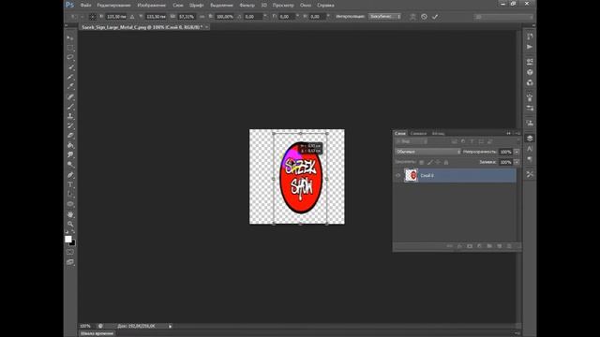Toggle reference point locator in options bar

(93, 17)
